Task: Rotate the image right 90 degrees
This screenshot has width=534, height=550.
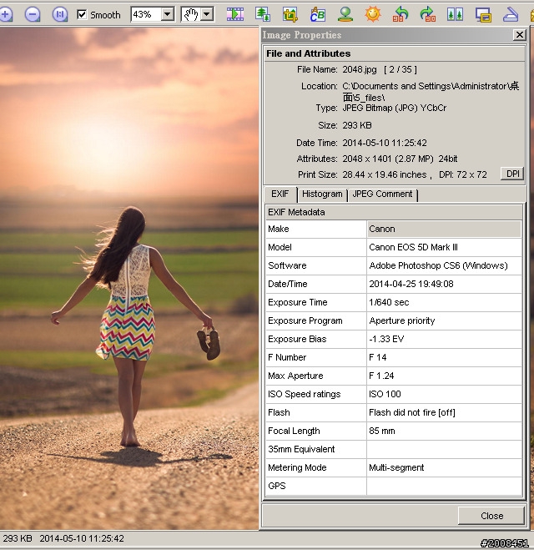Action: click(x=428, y=14)
